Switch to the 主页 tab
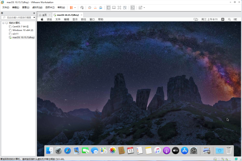Image resolution: width=242 pixels, height=161 pixels. click(x=44, y=15)
